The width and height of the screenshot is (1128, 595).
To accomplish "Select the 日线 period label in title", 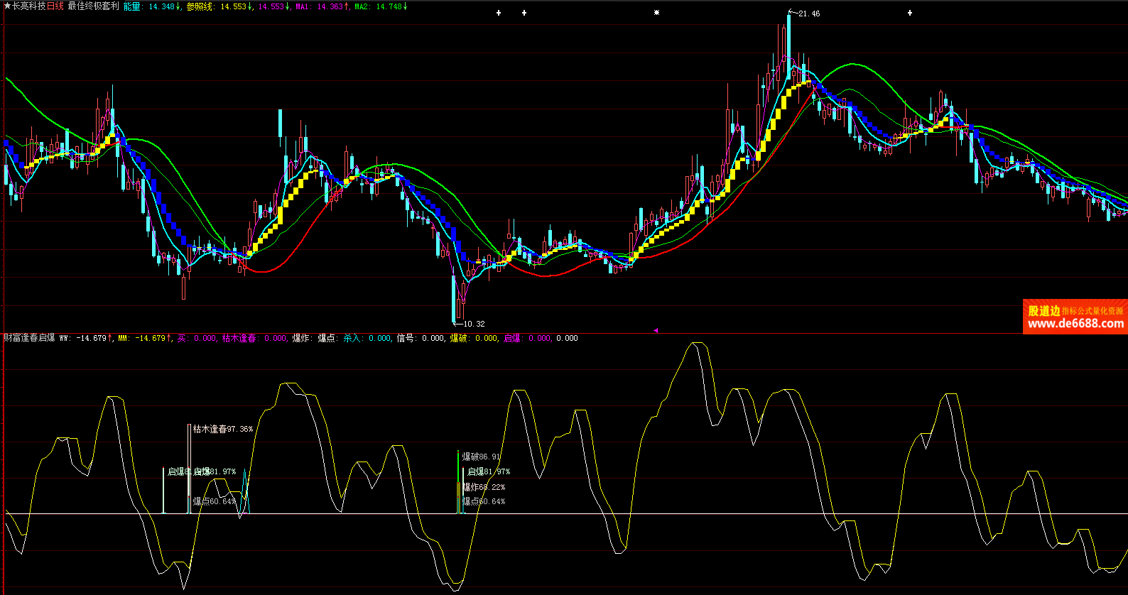I will pyautogui.click(x=55, y=6).
